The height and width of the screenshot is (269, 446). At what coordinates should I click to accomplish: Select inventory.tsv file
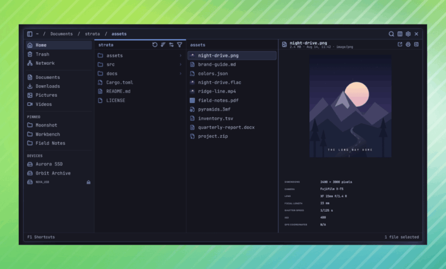(232, 118)
